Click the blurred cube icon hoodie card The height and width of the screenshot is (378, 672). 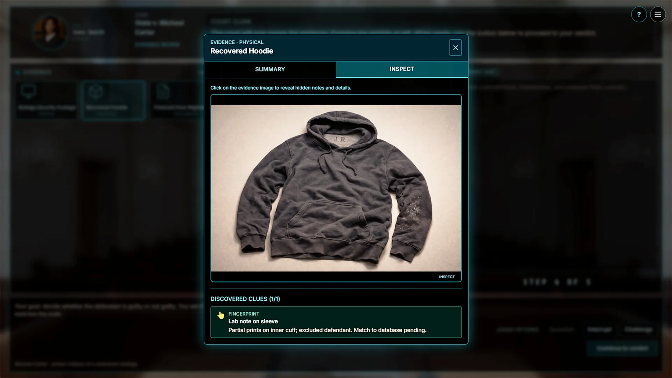(x=113, y=100)
